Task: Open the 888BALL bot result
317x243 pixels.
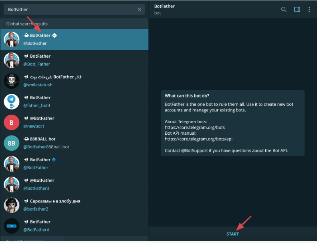Action: (74, 143)
